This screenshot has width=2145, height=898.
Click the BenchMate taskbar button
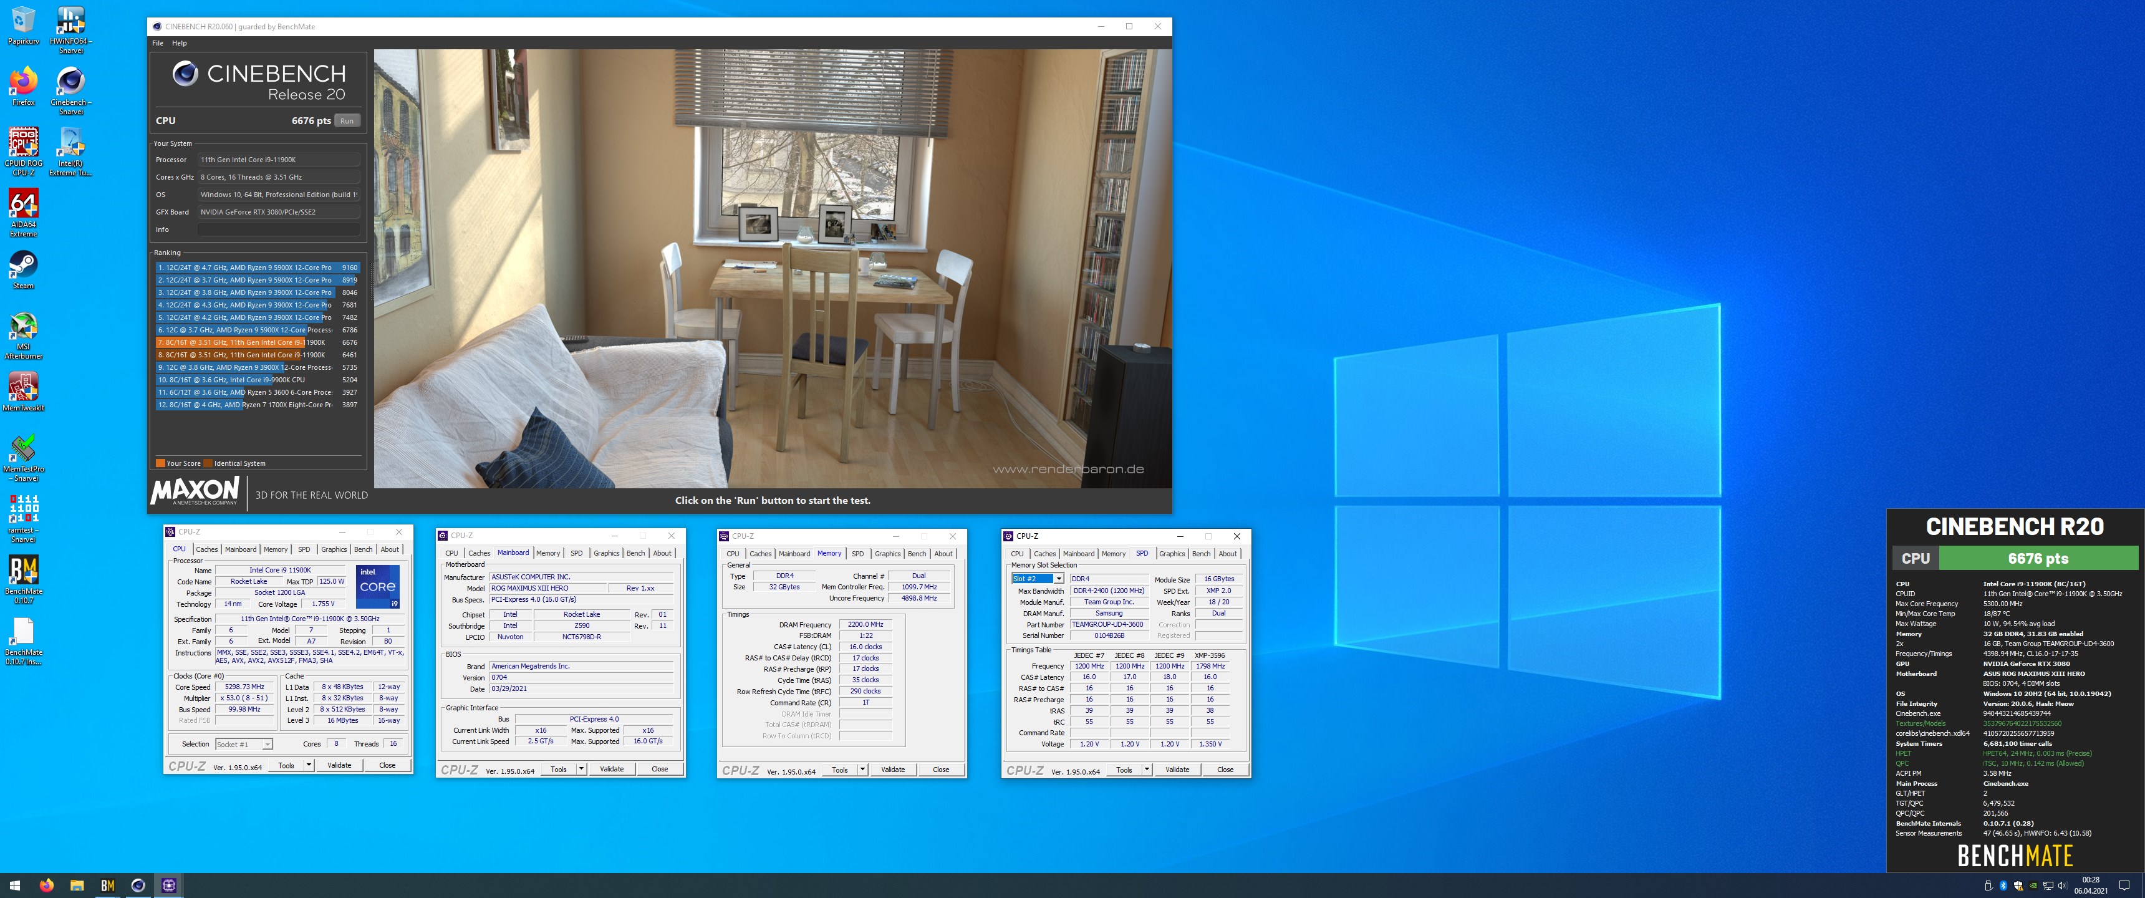107,886
